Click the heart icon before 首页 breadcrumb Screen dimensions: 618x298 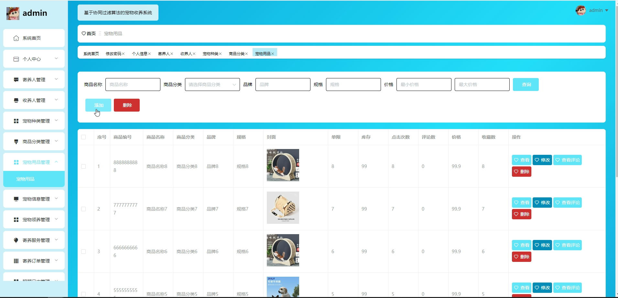(x=84, y=34)
